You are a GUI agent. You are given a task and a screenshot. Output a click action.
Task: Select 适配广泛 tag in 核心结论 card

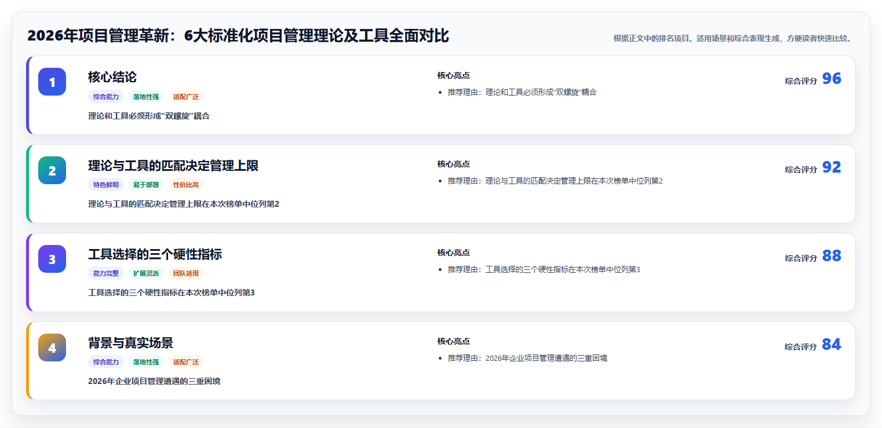186,97
